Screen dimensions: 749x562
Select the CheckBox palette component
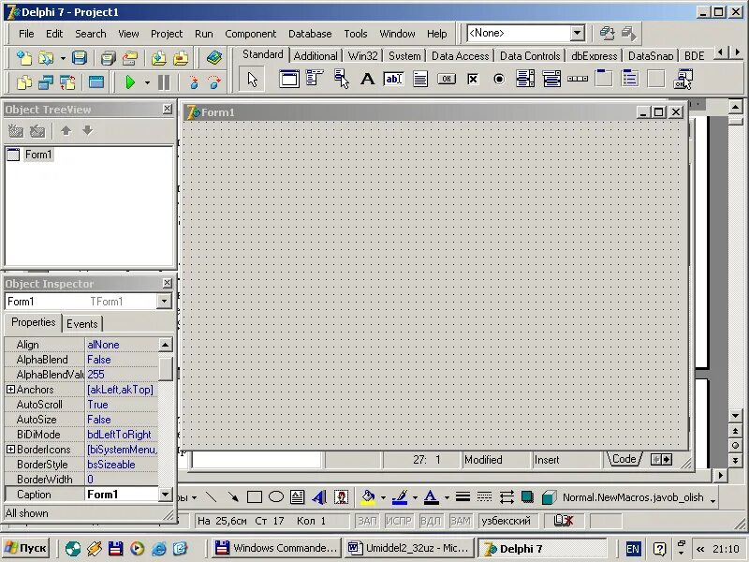pos(473,79)
